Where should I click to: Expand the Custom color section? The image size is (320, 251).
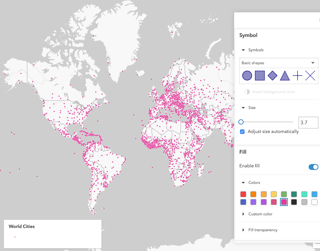pos(243,214)
